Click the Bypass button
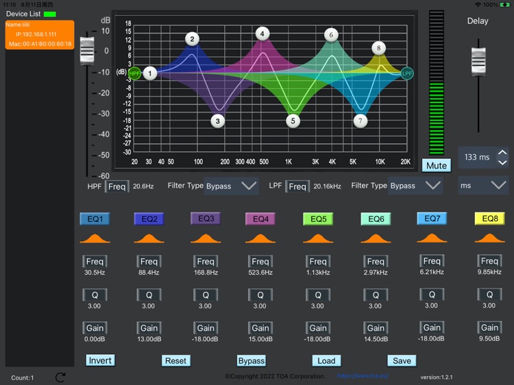Viewport: 514px width, 385px height. [x=252, y=361]
